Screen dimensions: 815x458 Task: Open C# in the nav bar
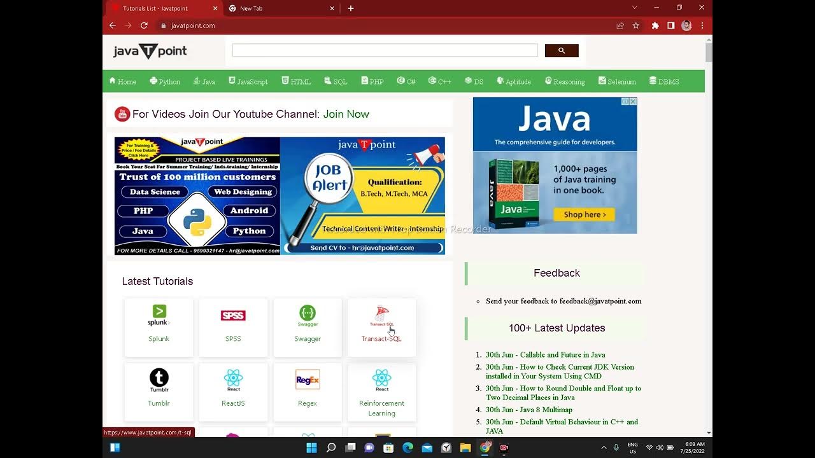pos(406,81)
